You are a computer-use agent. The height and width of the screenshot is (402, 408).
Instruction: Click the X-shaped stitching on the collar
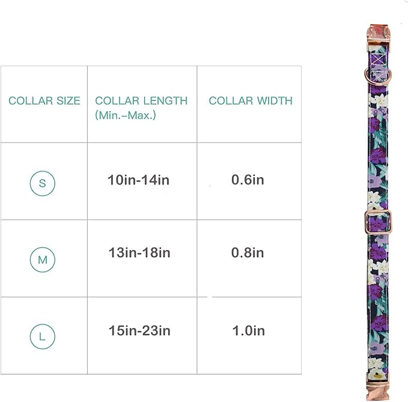click(377, 61)
